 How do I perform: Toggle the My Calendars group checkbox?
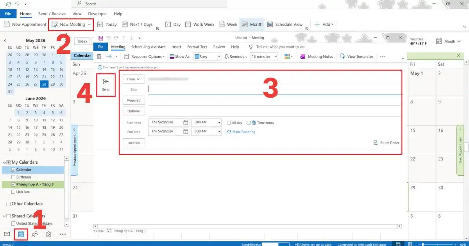coord(9,162)
